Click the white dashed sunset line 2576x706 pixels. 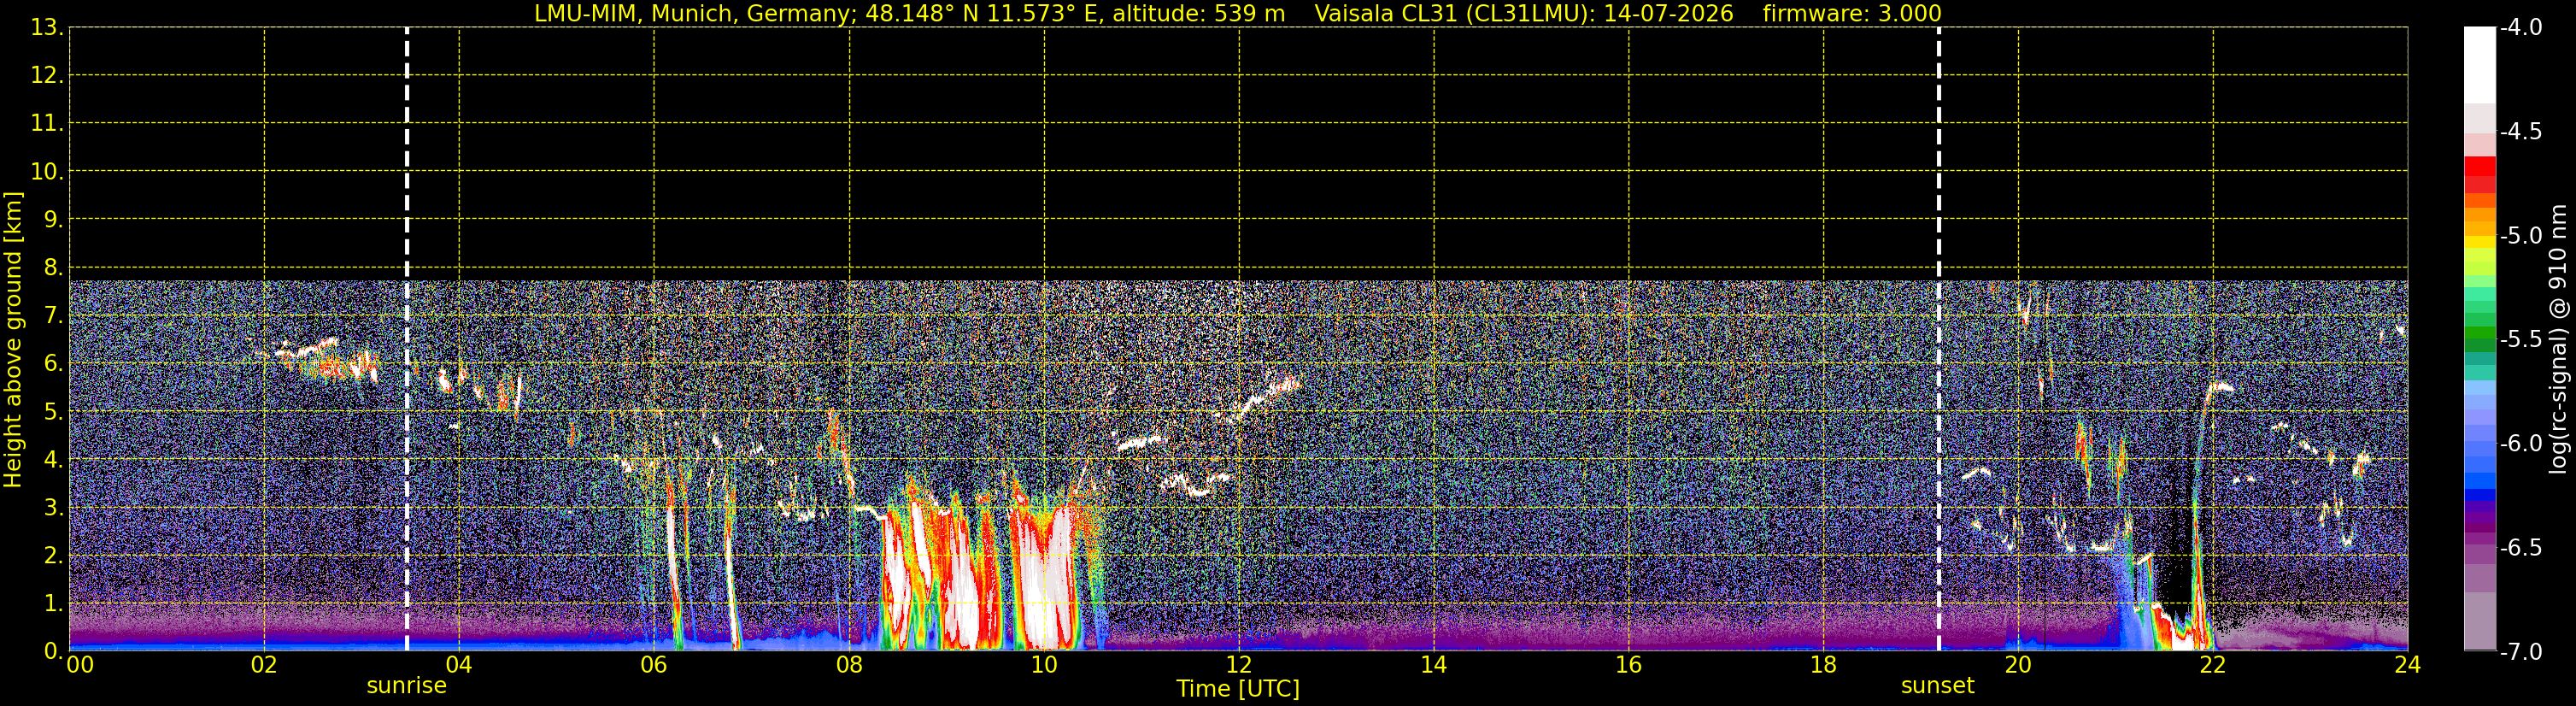tap(1939, 339)
